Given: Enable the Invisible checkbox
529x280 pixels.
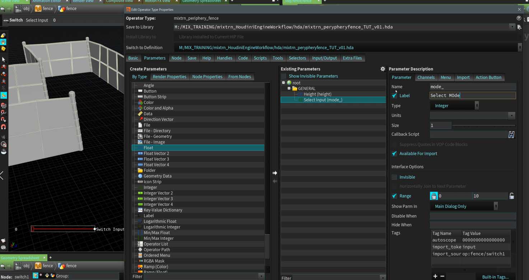Looking at the screenshot, I should coord(394,177).
